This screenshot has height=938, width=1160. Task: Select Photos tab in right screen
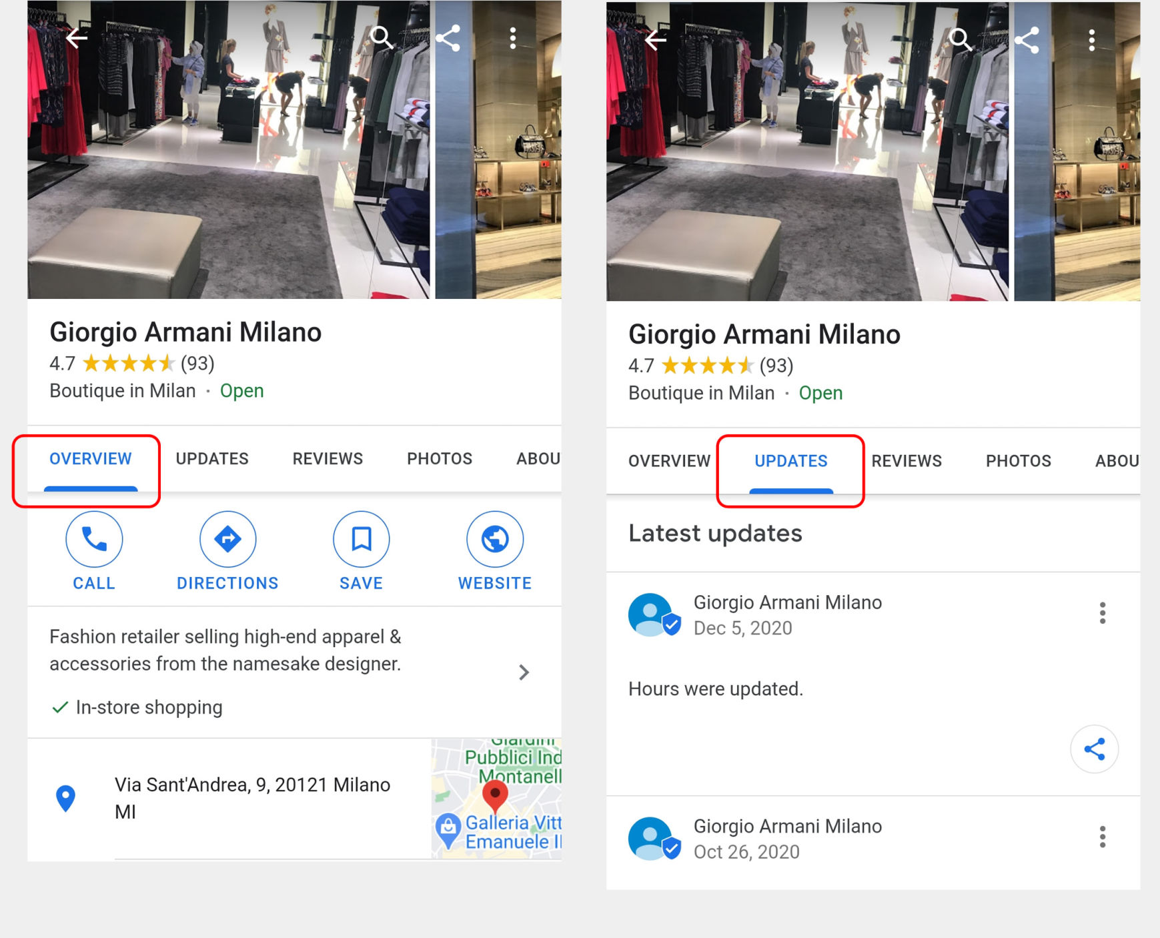[1019, 461]
